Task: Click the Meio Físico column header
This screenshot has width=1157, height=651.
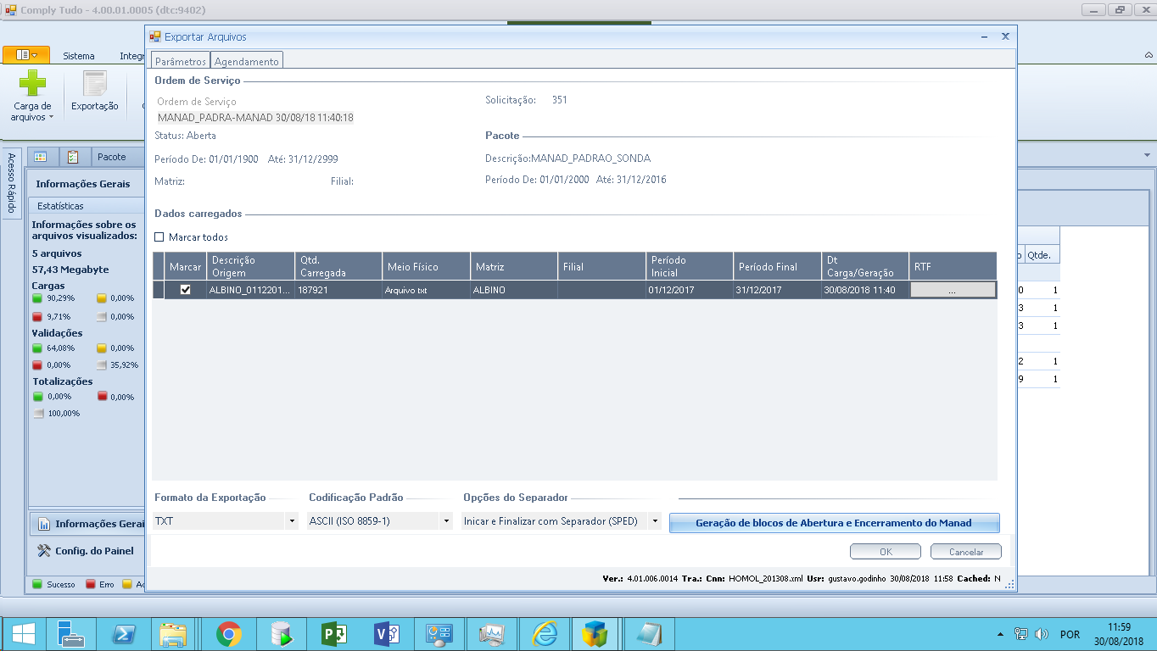Action: click(426, 266)
